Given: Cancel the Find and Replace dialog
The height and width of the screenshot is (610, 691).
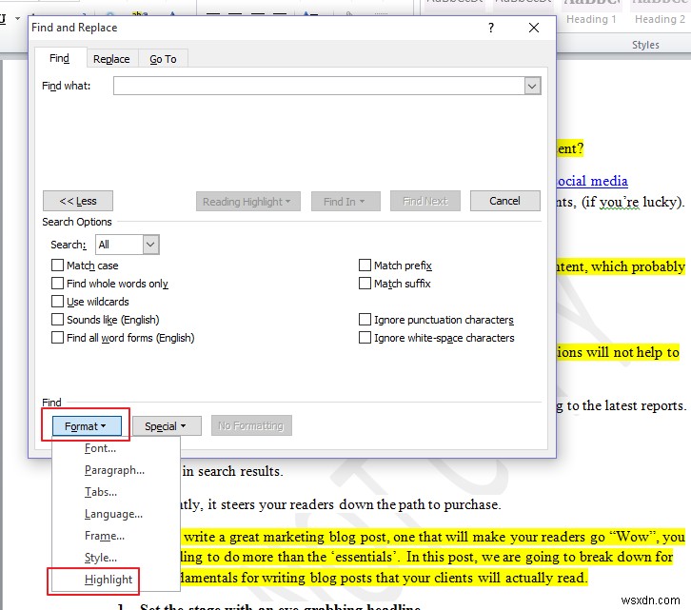Looking at the screenshot, I should [x=505, y=201].
